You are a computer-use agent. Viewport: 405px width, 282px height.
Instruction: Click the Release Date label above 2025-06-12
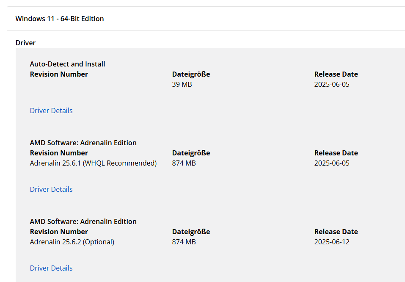[x=336, y=232]
